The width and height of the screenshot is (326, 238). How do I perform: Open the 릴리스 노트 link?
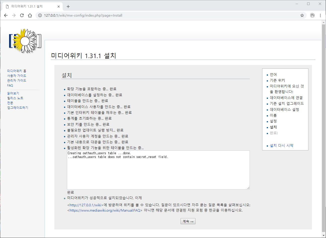point(15,98)
